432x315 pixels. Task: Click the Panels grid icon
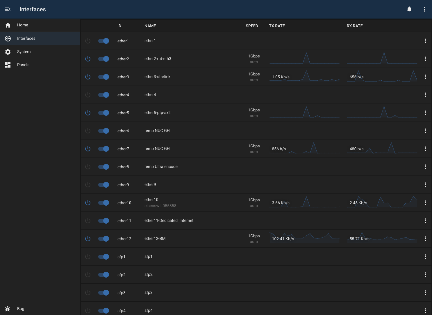pos(8,65)
